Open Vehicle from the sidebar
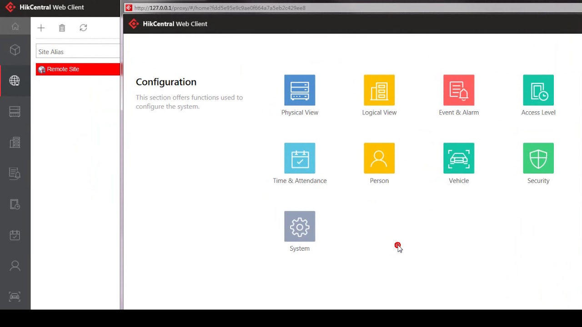Screen dimensions: 582x327 coord(15,296)
